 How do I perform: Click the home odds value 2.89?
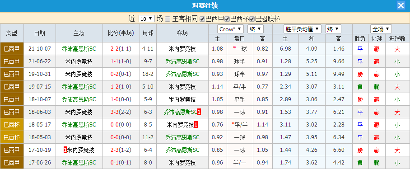coord(285,99)
